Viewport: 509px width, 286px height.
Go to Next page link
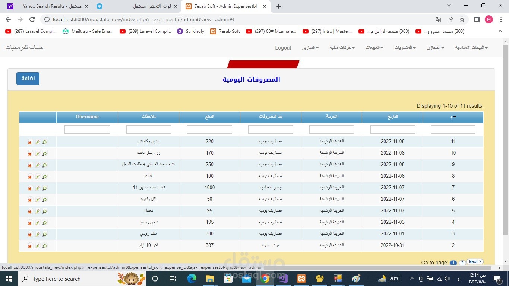475,262
